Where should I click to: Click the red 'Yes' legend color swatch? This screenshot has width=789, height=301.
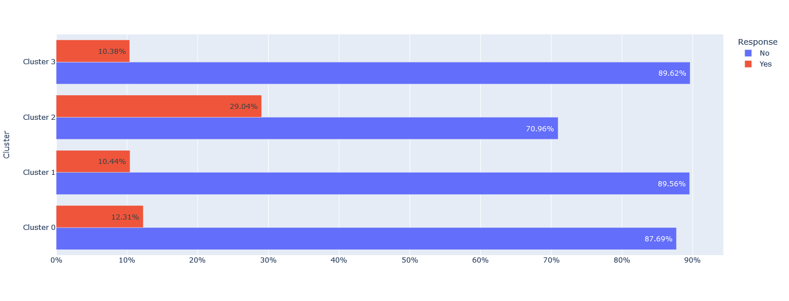[748, 64]
